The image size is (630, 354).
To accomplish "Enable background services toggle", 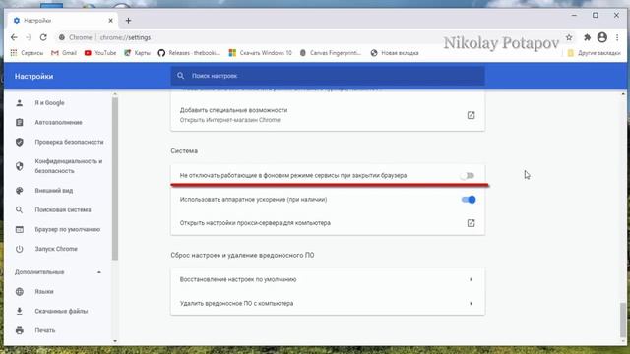I will click(468, 176).
